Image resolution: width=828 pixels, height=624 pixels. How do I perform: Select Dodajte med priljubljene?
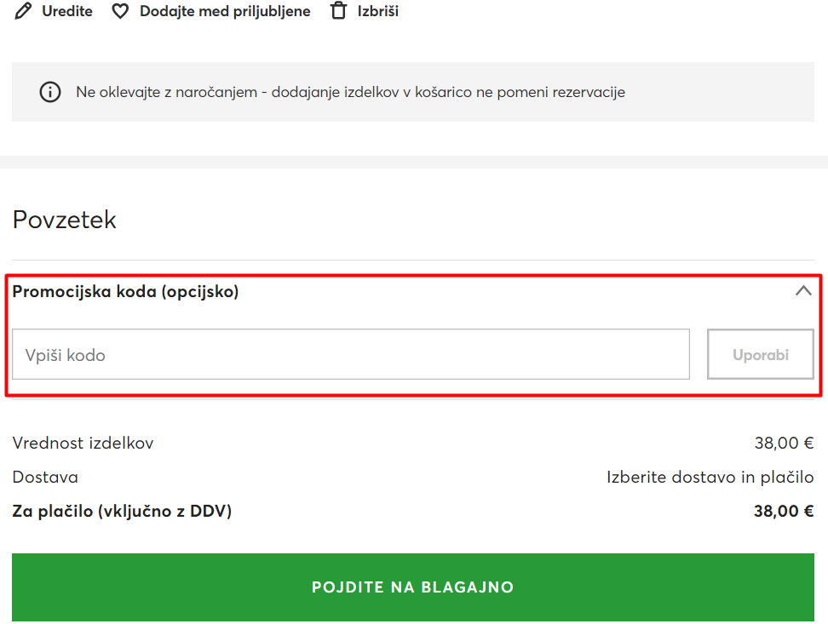[x=225, y=11]
